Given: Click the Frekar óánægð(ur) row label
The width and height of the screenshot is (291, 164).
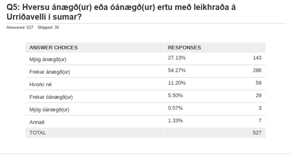Looking at the screenshot, I should click(x=51, y=97).
